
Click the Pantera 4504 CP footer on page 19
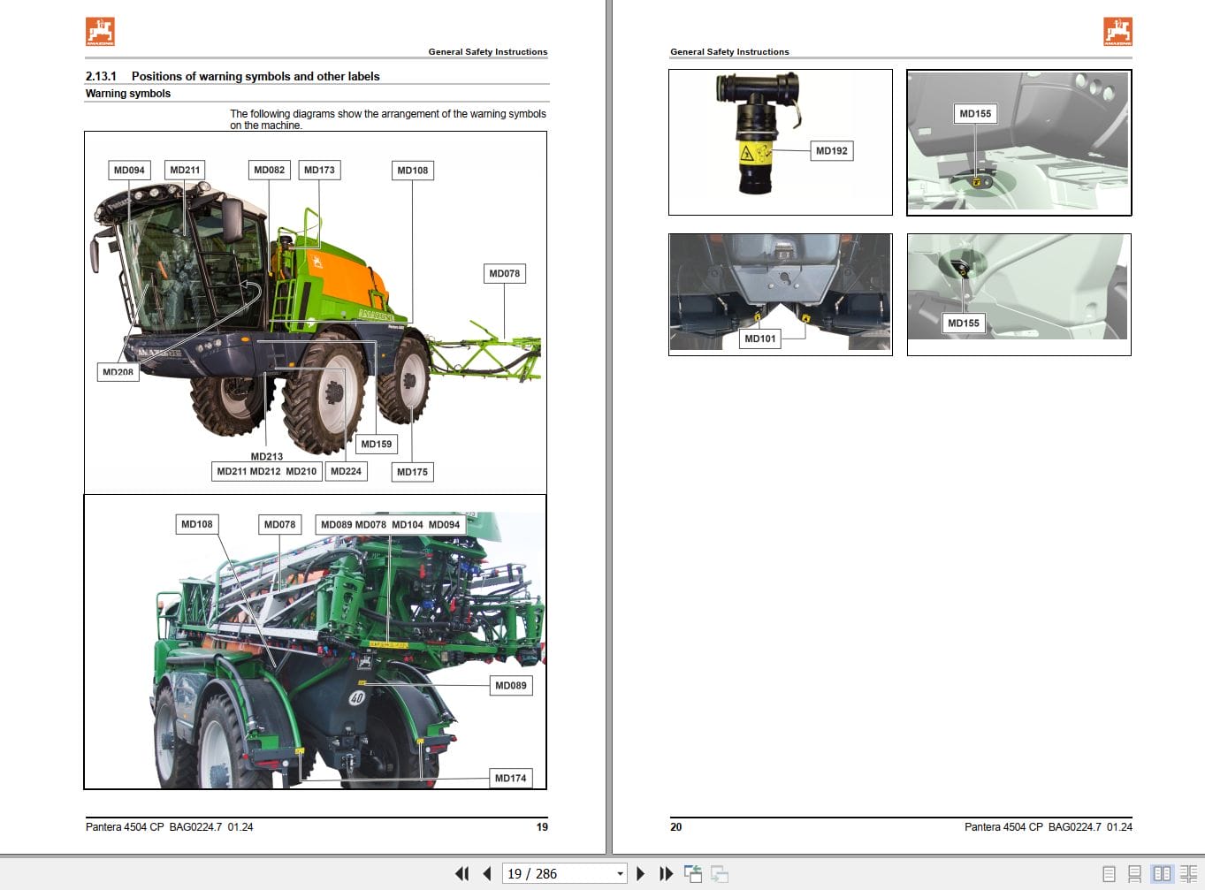169,827
